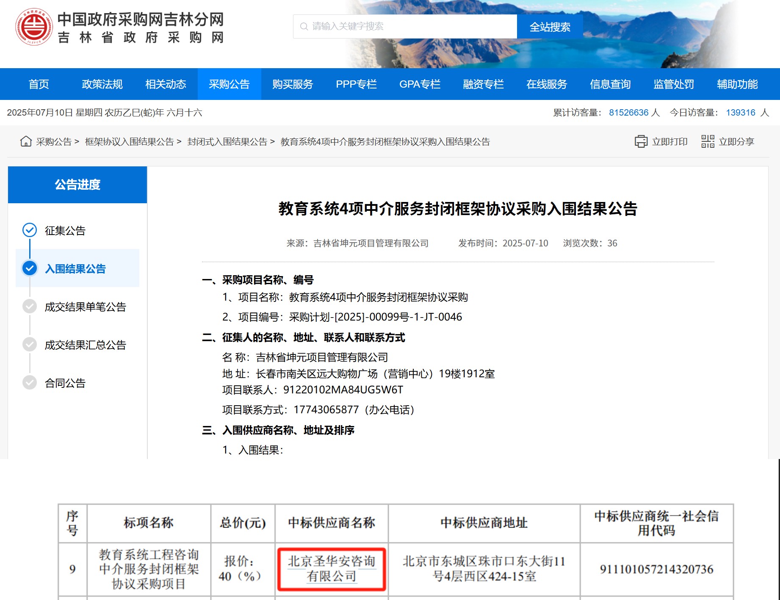Click supplier cell 北京圣华安咨询有限公司

click(x=332, y=569)
